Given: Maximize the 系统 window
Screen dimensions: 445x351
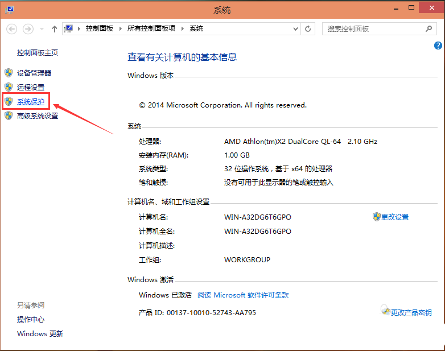Looking at the screenshot, I should pos(411,7).
